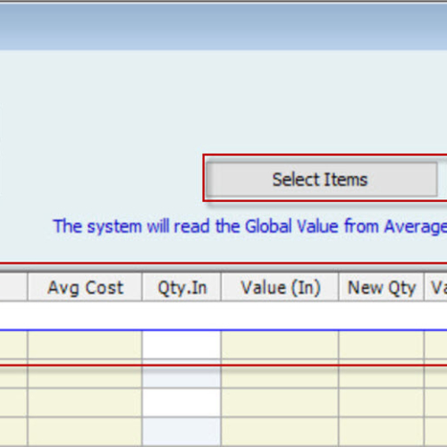Select the second row New Qty cell

[382, 345]
